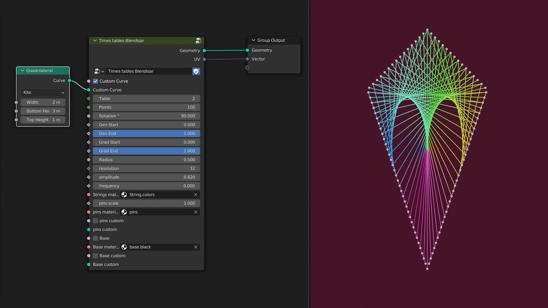Click the Gen Start field
This screenshot has height=308, width=548.
[x=147, y=125]
